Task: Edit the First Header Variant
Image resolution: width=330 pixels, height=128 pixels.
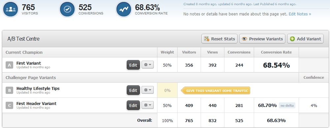Action: tap(133, 105)
